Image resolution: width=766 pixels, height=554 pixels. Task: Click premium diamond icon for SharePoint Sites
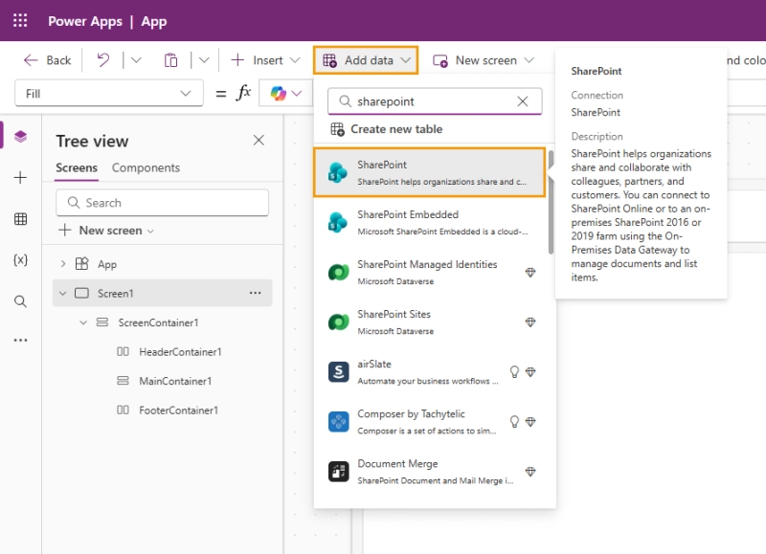tap(530, 321)
